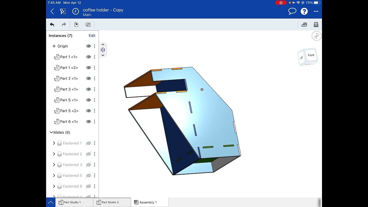This screenshot has width=368, height=207.
Task: Click the Front face of view cube
Action: click(x=311, y=55)
